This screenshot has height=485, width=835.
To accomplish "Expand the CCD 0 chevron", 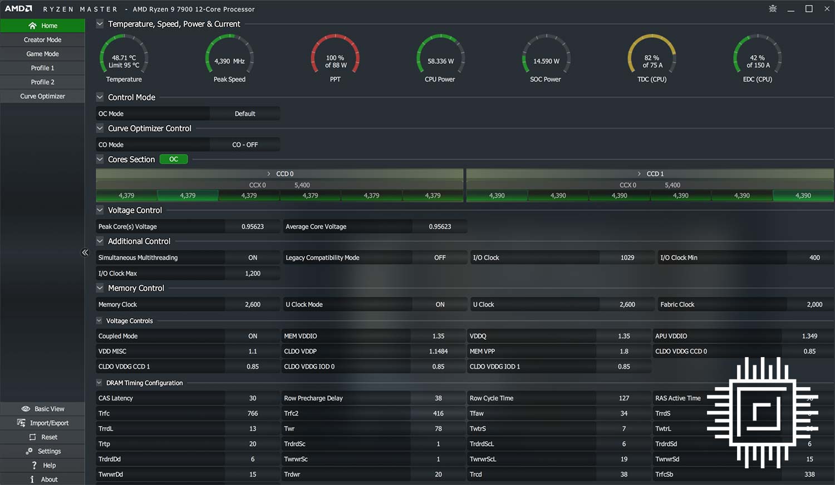I will pyautogui.click(x=269, y=174).
